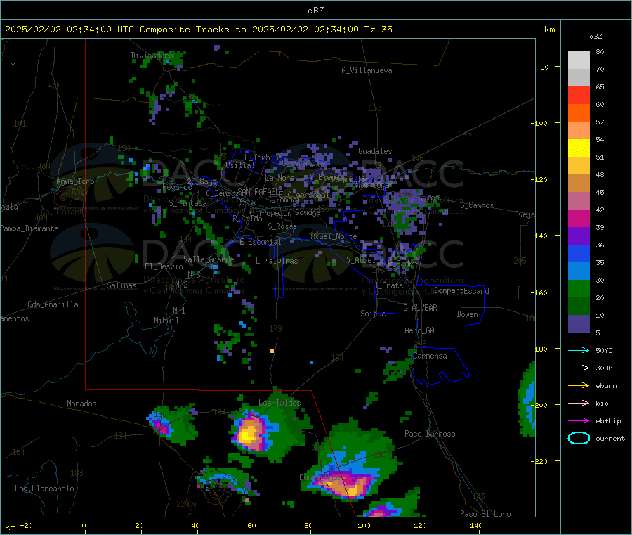Click the '-200' right axis tick label

click(539, 405)
